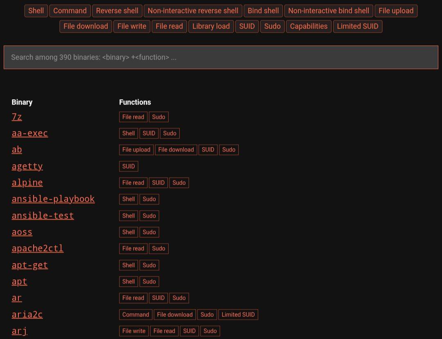Open the 7z binary page
Viewport: 442px width, 339px height.
pyautogui.click(x=17, y=117)
